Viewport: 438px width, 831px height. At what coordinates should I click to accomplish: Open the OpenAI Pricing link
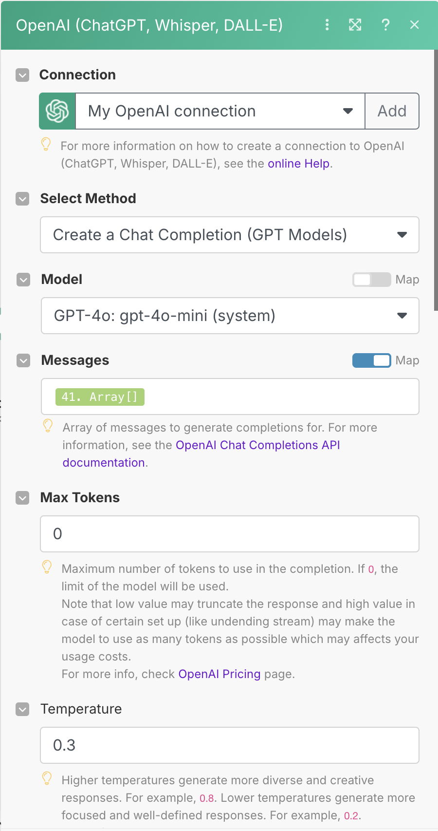pyautogui.click(x=219, y=674)
